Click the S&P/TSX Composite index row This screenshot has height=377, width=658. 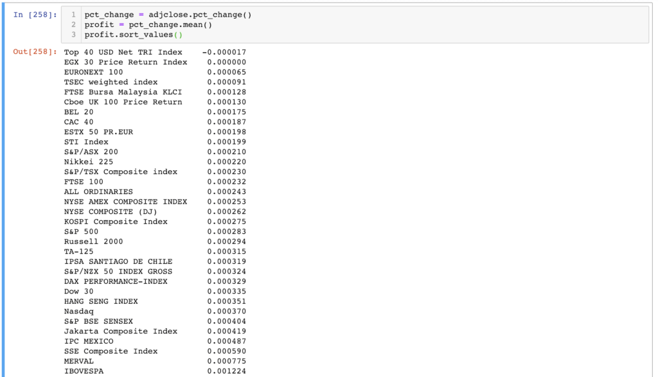click(155, 172)
